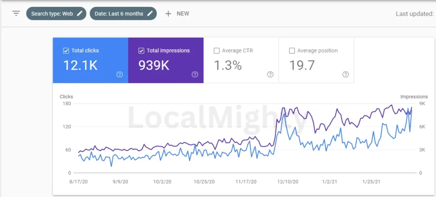Uncheck the Total clicks checkbox
Image resolution: width=436 pixels, height=197 pixels.
[x=66, y=51]
